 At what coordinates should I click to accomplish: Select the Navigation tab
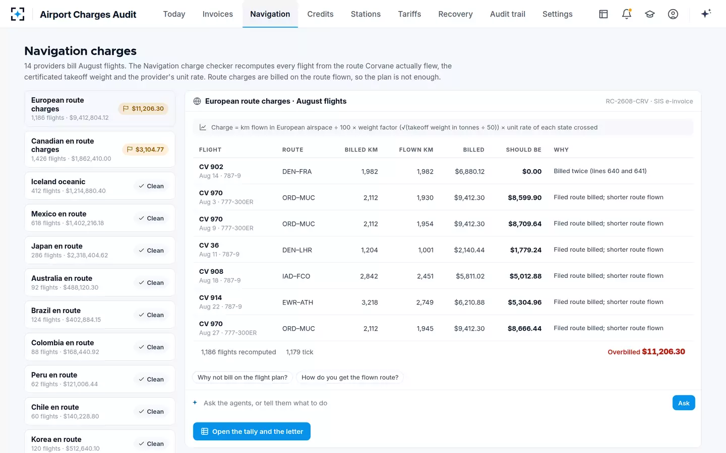click(270, 14)
